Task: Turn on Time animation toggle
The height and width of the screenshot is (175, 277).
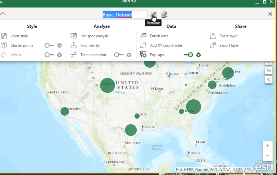Action: click(x=119, y=55)
